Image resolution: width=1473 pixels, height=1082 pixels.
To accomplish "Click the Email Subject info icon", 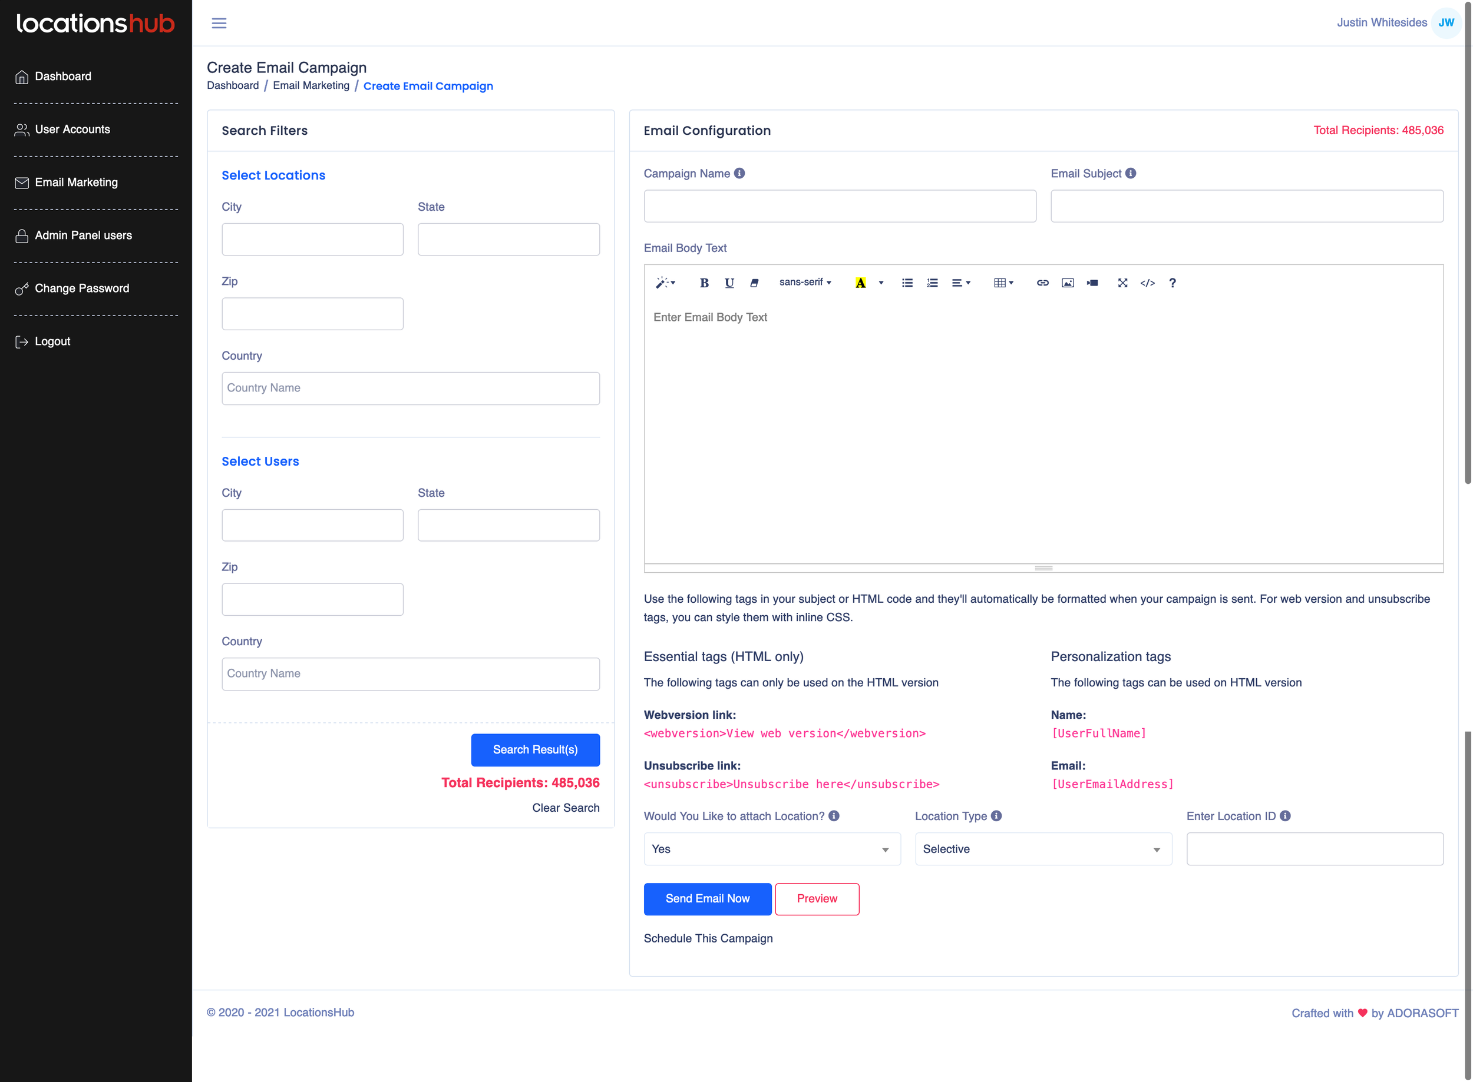I will (1131, 174).
